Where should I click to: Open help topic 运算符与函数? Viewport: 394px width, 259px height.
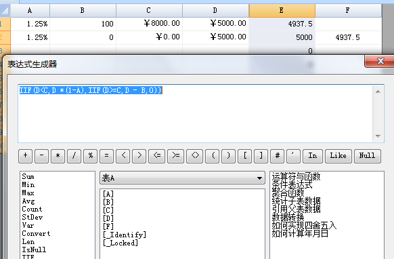296,176
